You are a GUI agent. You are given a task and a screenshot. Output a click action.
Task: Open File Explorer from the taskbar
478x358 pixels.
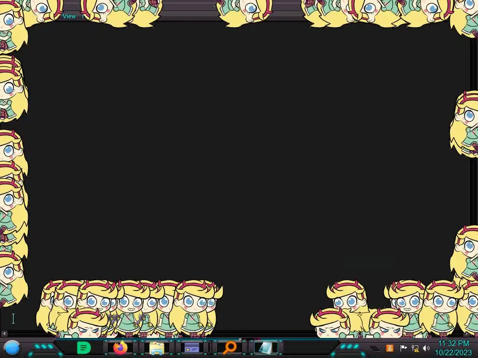click(157, 348)
